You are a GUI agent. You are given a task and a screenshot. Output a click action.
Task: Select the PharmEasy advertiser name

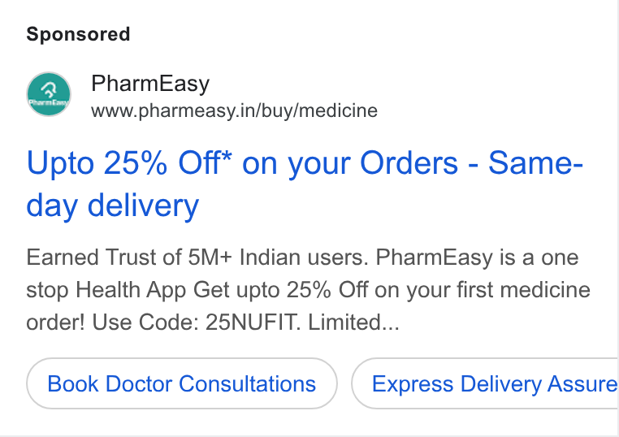[150, 84]
